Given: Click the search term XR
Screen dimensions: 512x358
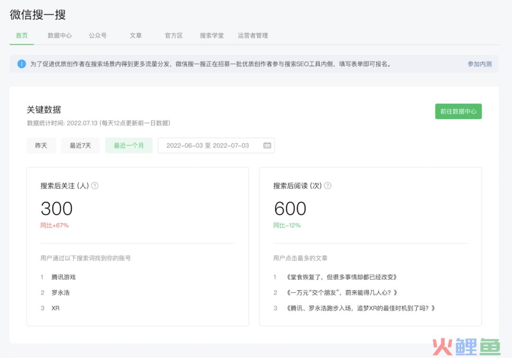Looking at the screenshot, I should pyautogui.click(x=55, y=308).
